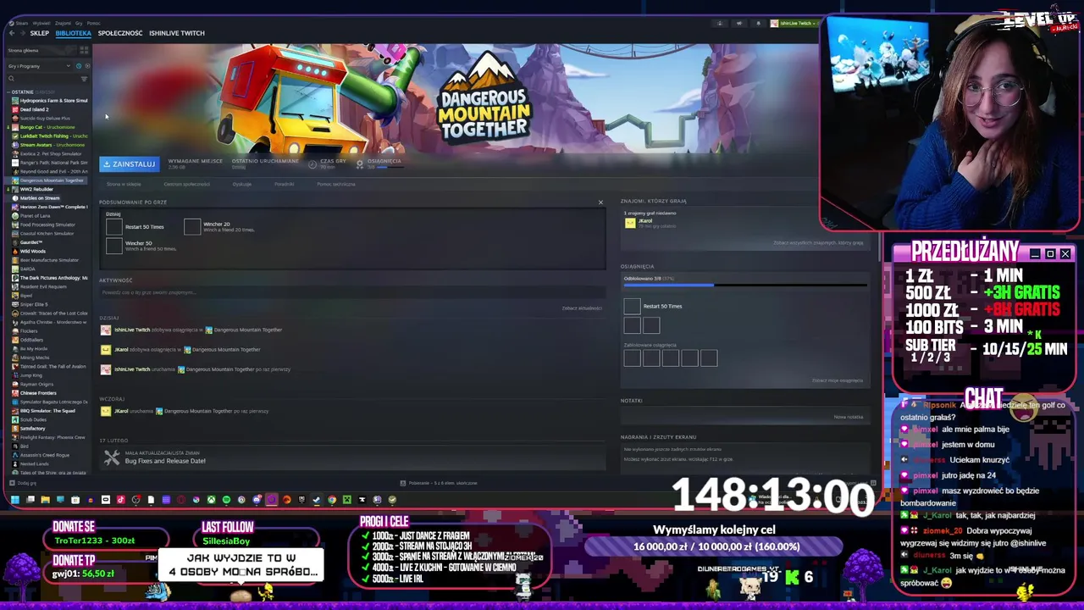Viewport: 1084px width, 610px height.
Task: Click the Wincher 50 achievement icon
Action: [x=114, y=245]
